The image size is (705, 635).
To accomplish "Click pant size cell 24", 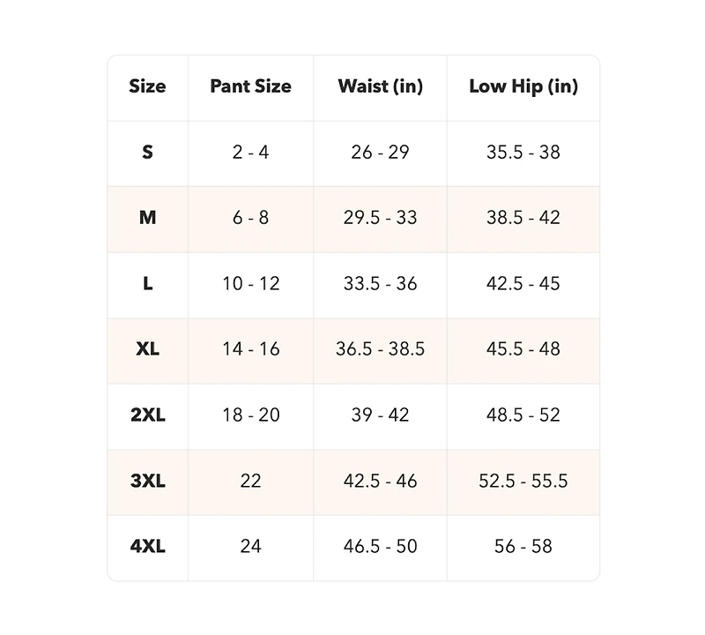I will tap(250, 547).
